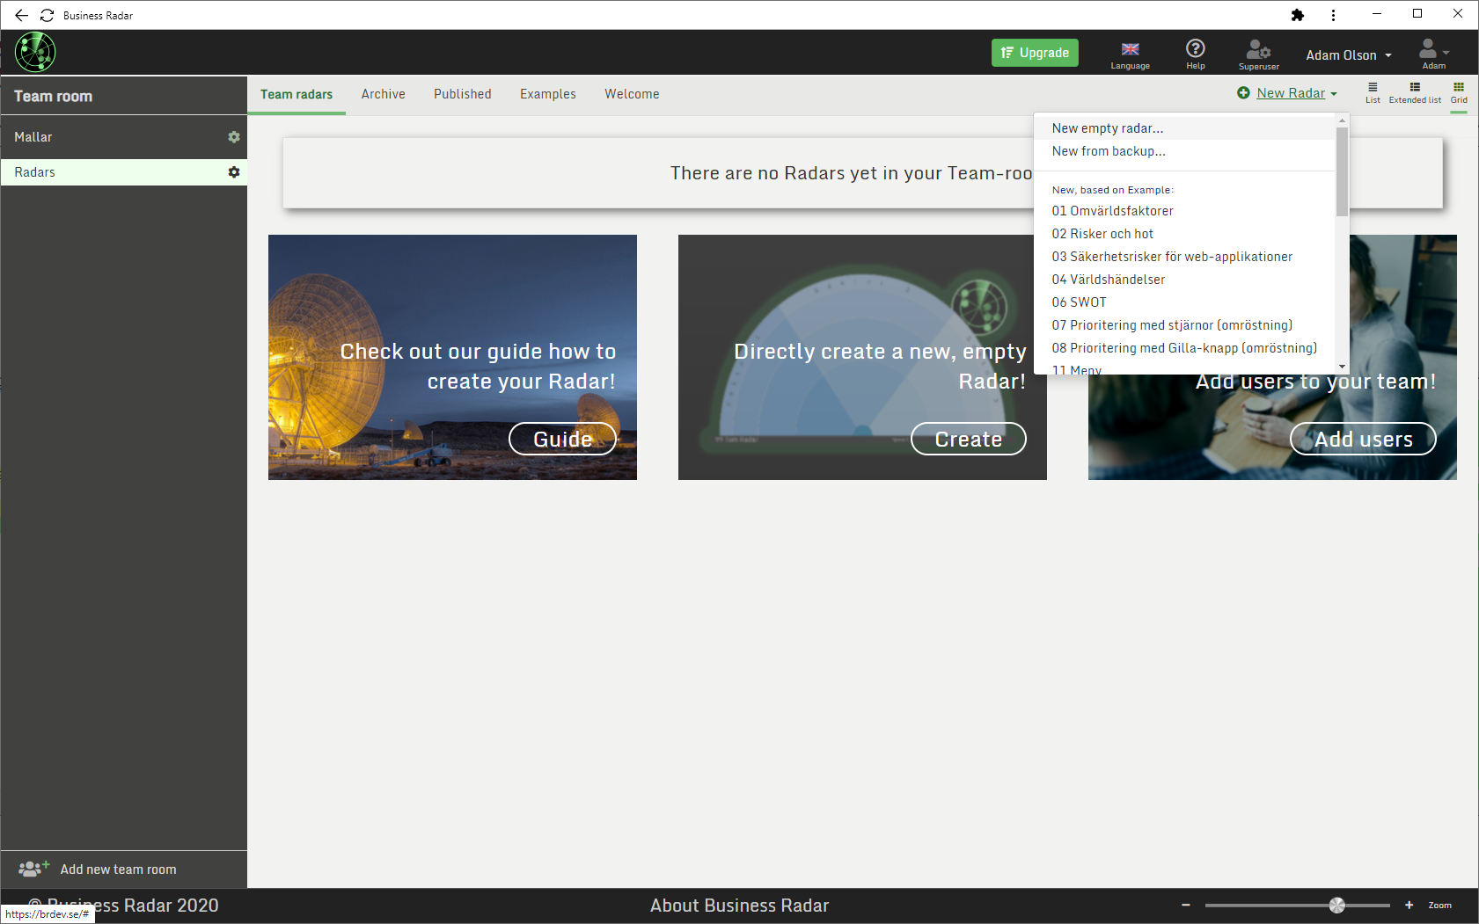This screenshot has width=1479, height=924.
Task: Open the Archive tab
Action: 383,94
